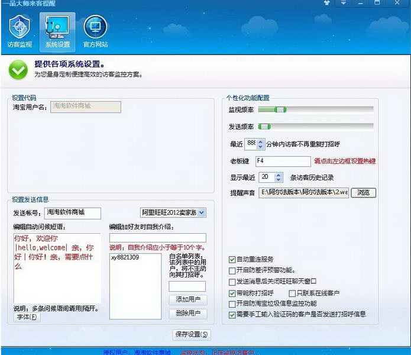Increase the 显示最近 record count
Screen dimensions: 411x355
[x=279, y=175]
